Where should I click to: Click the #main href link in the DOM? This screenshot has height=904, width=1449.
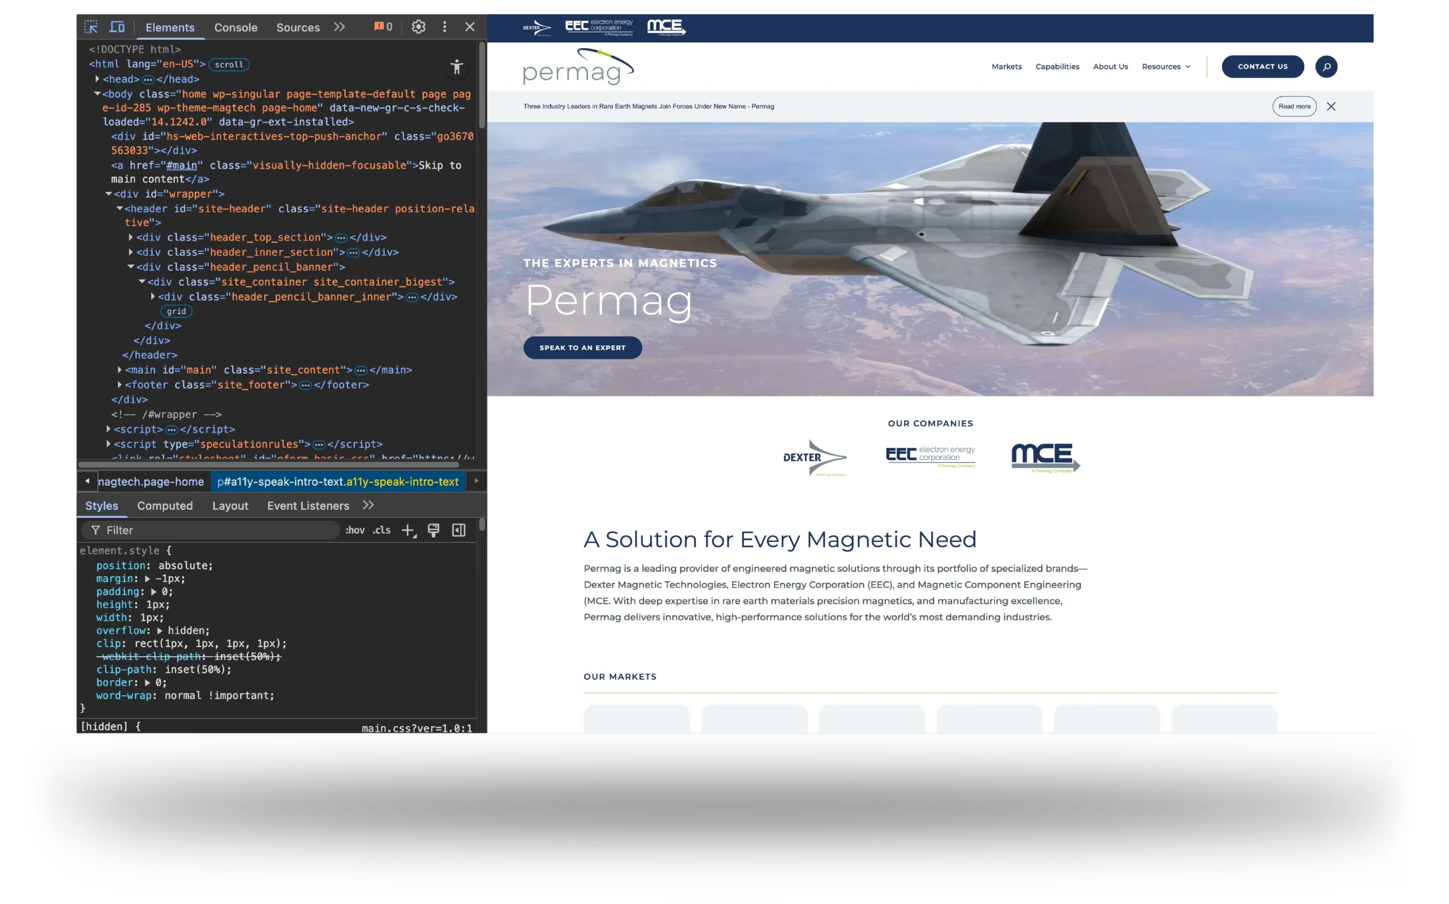(182, 165)
